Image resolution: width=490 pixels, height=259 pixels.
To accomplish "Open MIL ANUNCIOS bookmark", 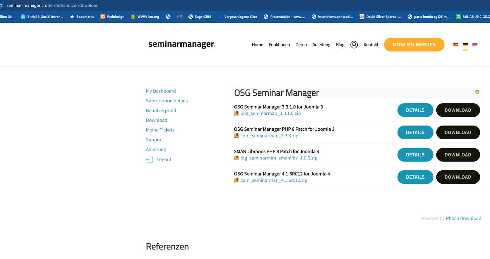I will [473, 17].
